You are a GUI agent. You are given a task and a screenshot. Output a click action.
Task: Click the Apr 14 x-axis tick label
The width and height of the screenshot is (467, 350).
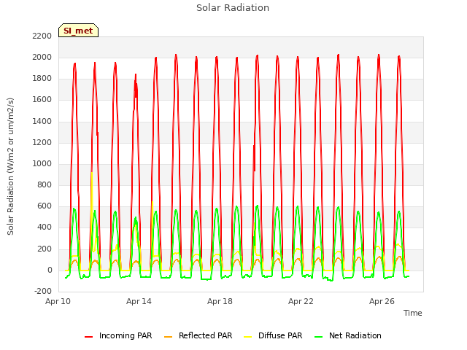(x=139, y=301)
